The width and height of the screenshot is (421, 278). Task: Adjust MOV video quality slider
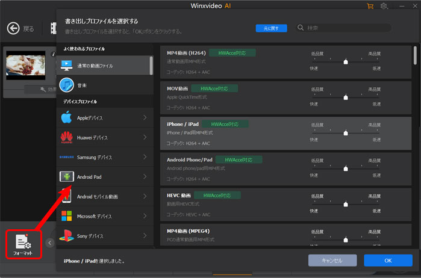tap(346, 97)
